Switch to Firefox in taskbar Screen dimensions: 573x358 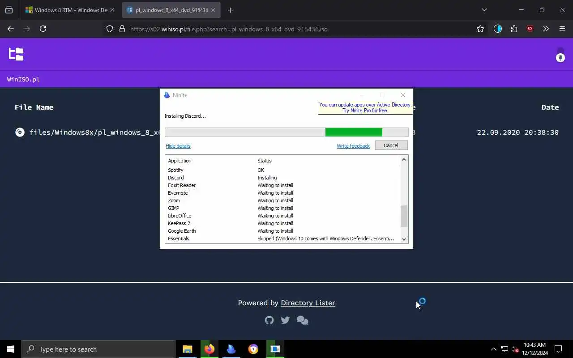210,349
